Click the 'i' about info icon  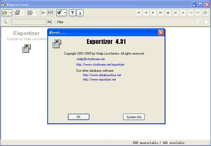80,13
